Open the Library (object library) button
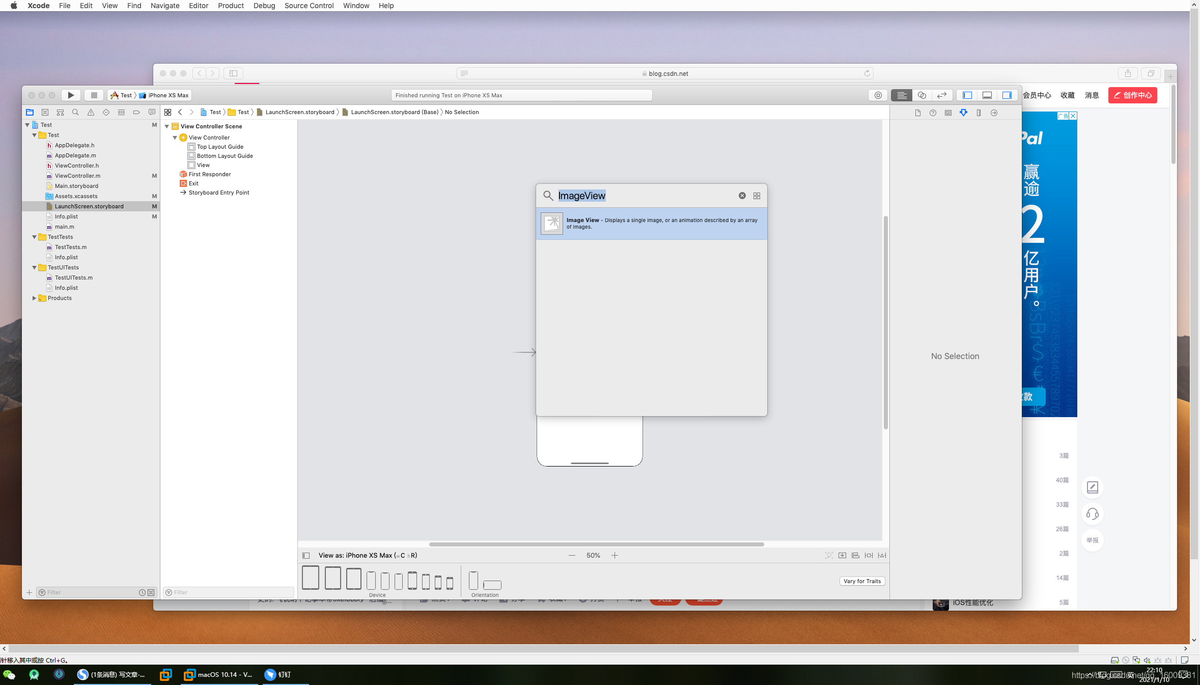This screenshot has height=685, width=1200. coord(878,95)
